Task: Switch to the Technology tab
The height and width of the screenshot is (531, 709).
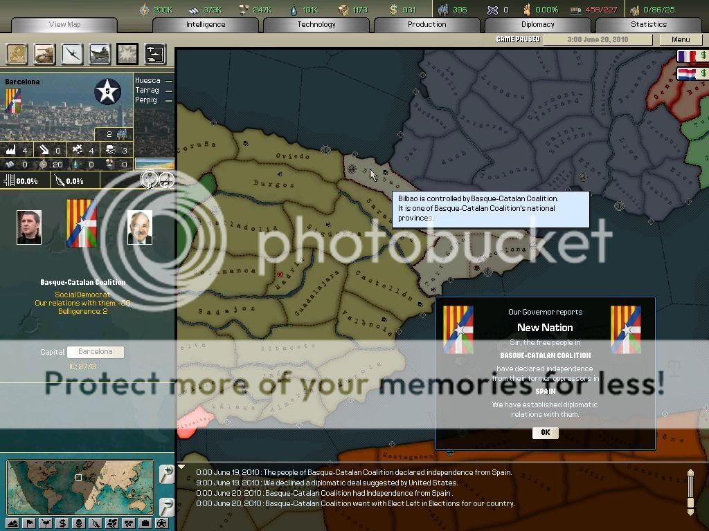Action: click(x=316, y=24)
